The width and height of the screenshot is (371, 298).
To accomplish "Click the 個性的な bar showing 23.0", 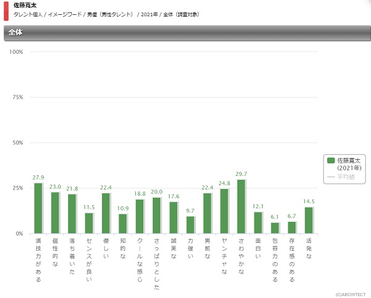I will point(55,213).
